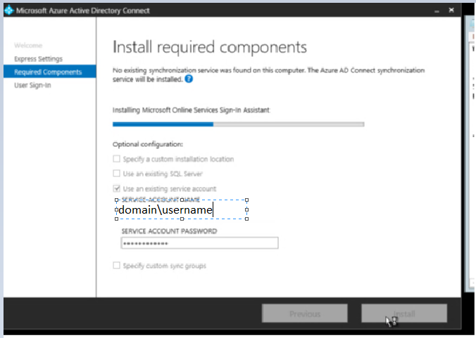
Task: Click the 'No existing synchronization service' description text
Action: point(269,74)
